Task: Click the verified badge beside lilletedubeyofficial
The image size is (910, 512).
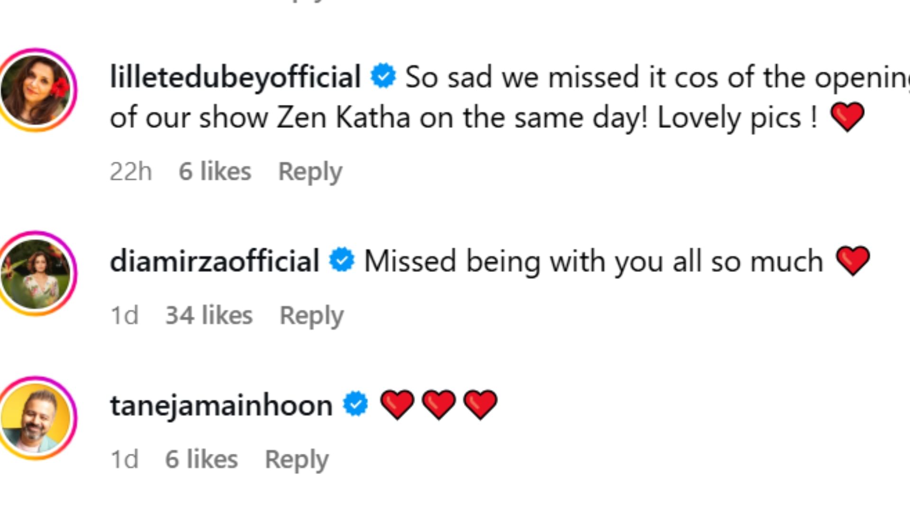Action: point(383,76)
